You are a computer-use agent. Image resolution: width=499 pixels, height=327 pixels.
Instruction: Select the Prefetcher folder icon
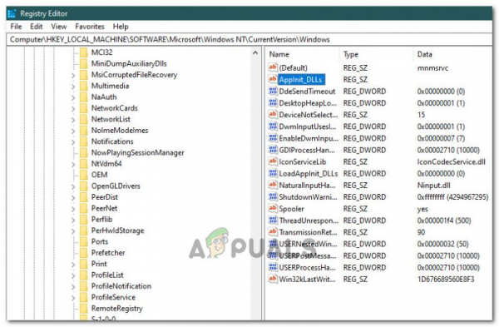(x=84, y=252)
